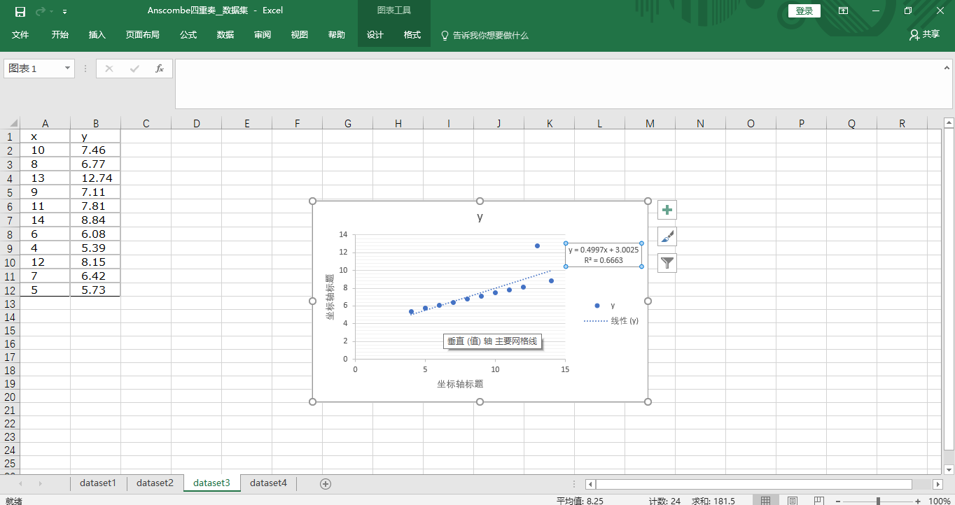Click the next sheet navigation arrow
Screen dimensions: 955x505
click(x=40, y=483)
